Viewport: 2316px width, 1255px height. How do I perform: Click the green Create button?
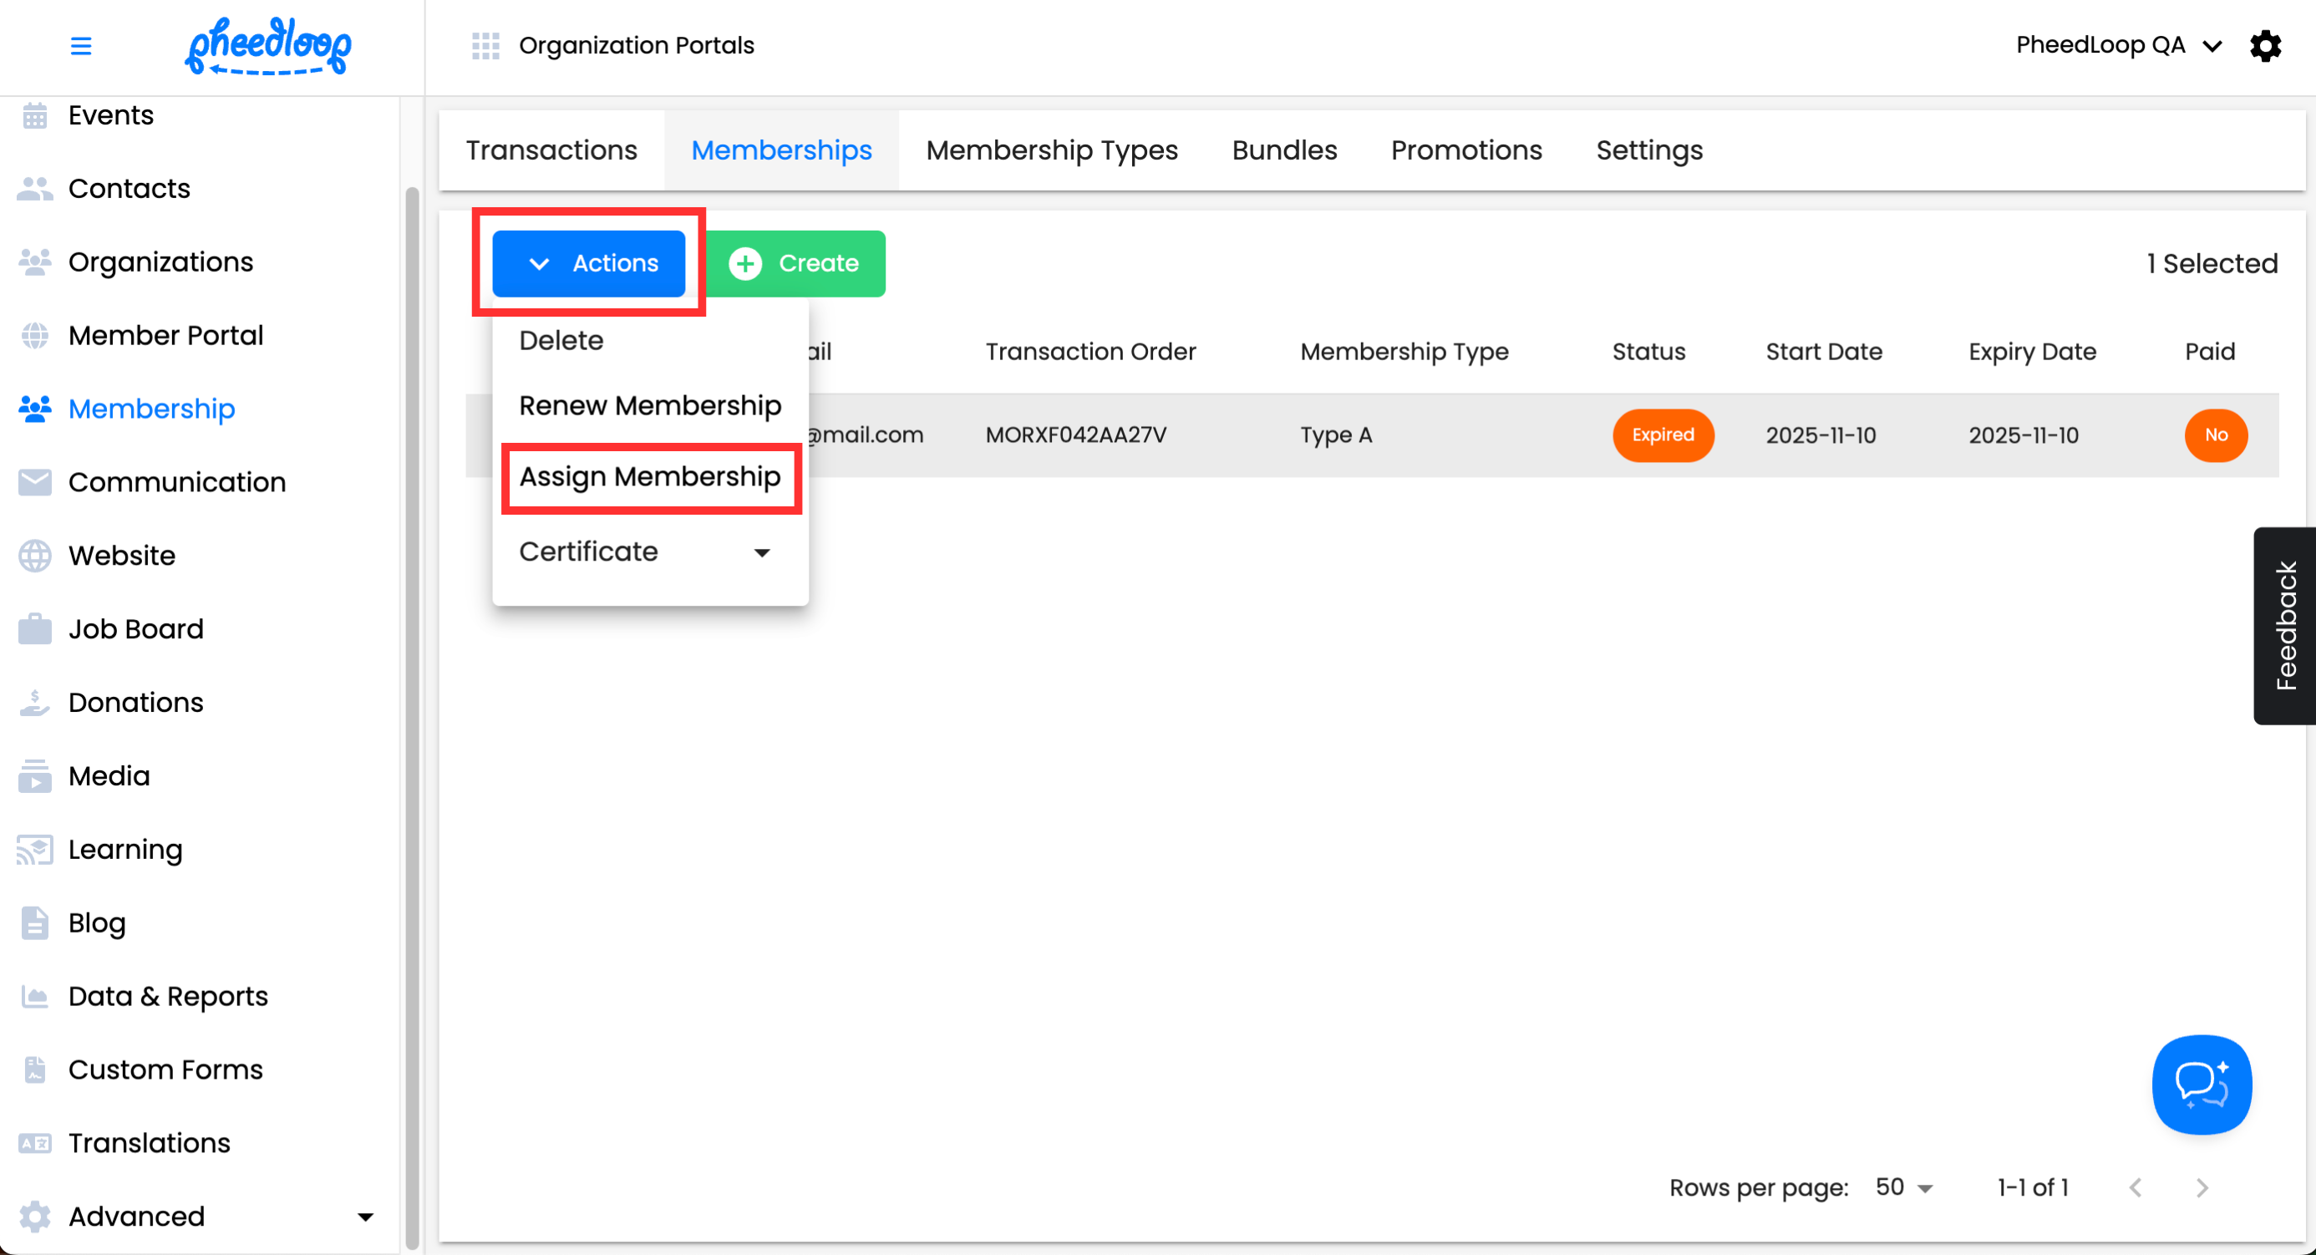(795, 263)
